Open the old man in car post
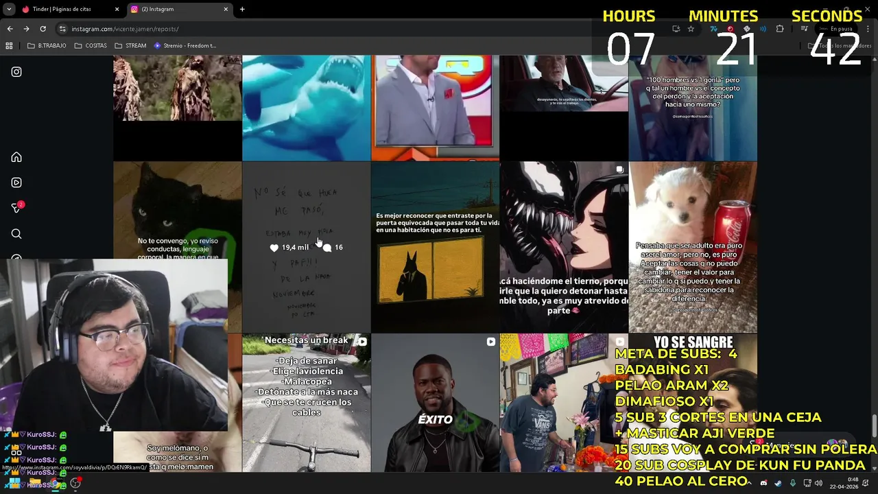The image size is (878, 494). click(x=564, y=108)
